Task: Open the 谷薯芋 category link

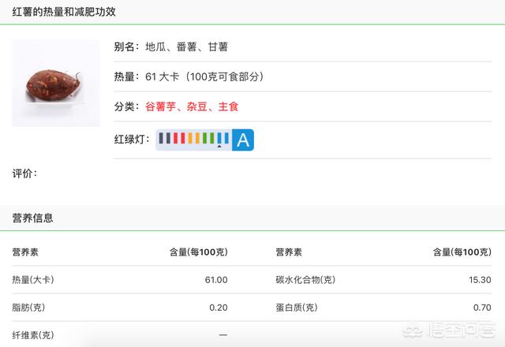Action: point(160,106)
